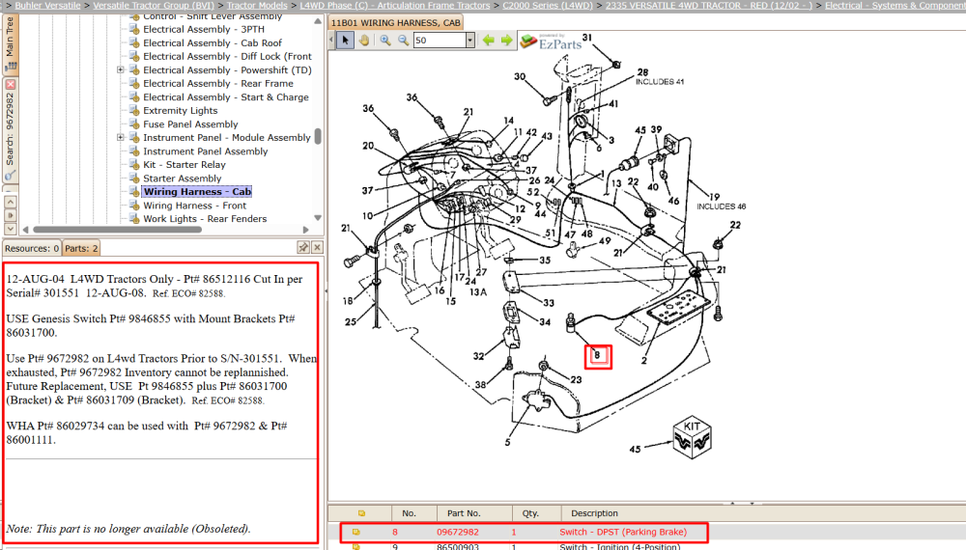Expand Instrument Panel - Module Assembly node
Viewport: 966px width, 550px height.
pyautogui.click(x=121, y=137)
